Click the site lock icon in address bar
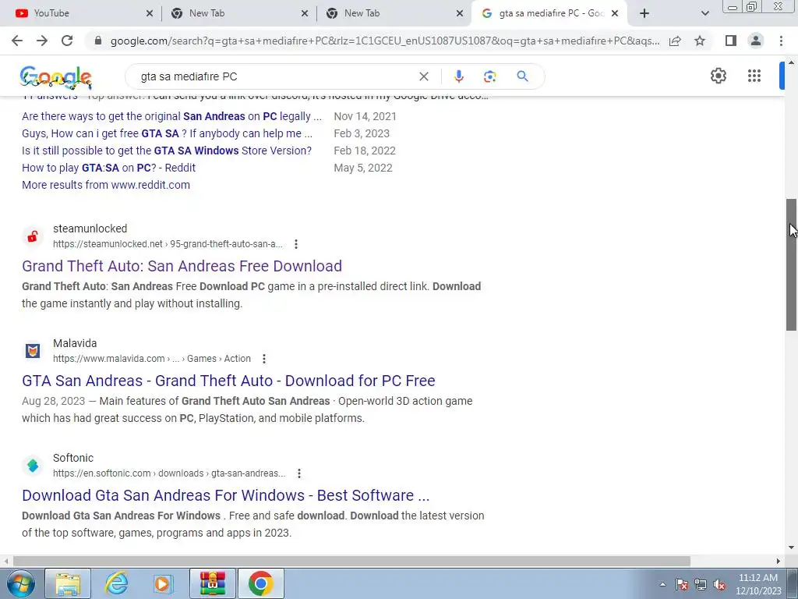 point(98,41)
